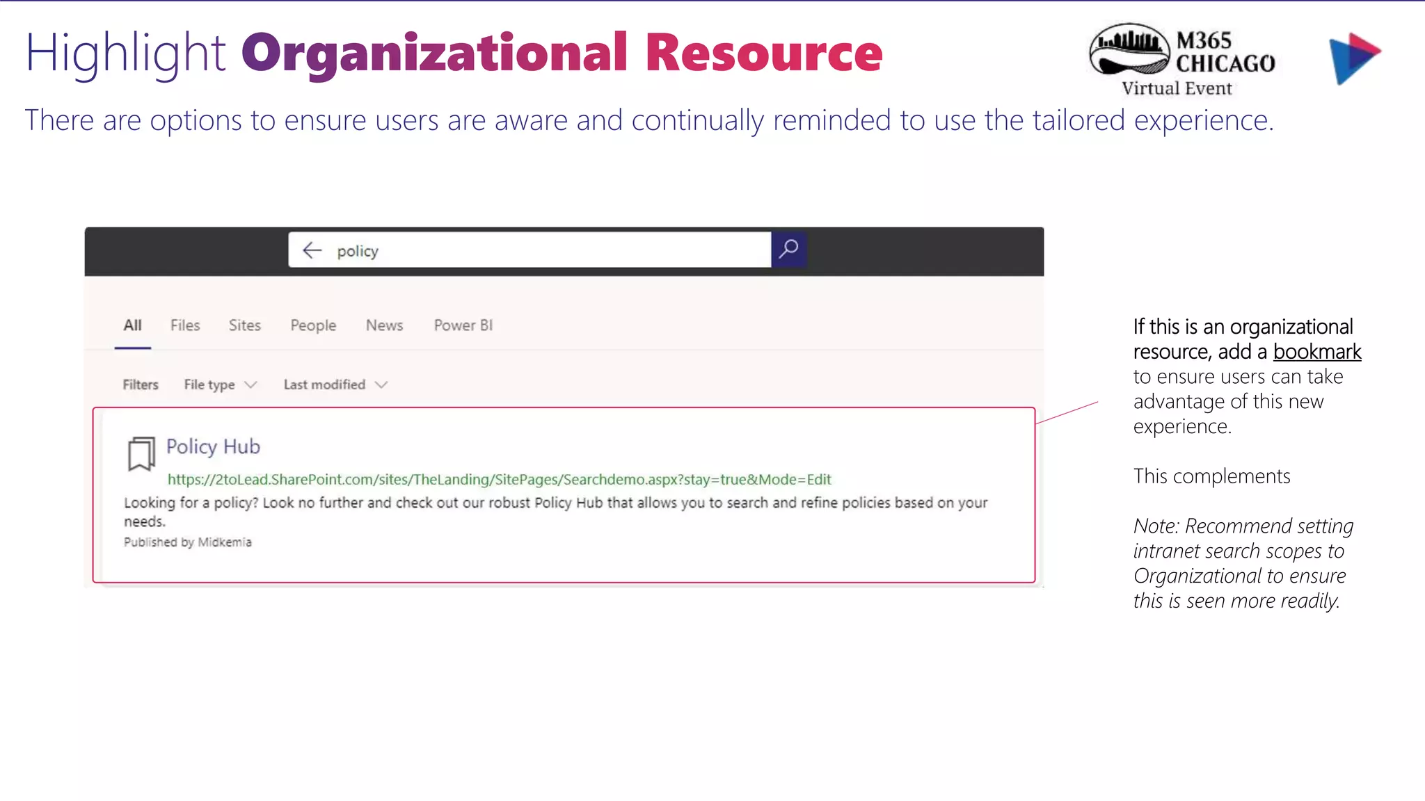
Task: Expand the File type filter dropdown
Action: (x=221, y=385)
